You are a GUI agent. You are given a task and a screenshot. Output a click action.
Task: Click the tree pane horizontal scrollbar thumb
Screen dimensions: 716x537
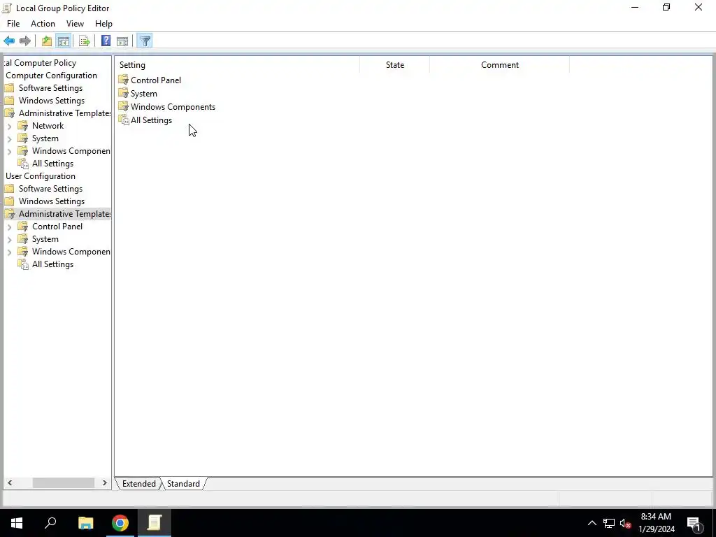(63, 482)
